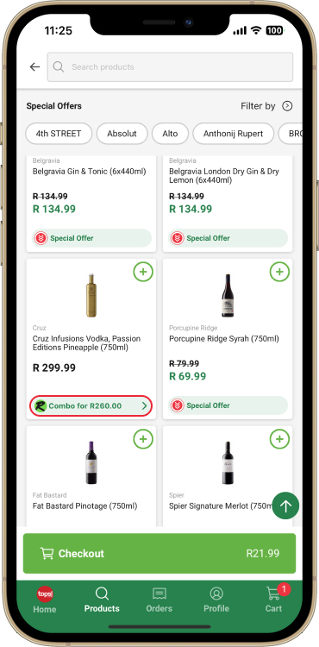Switch to the Orders tab
The height and width of the screenshot is (647, 319).
coord(159,600)
